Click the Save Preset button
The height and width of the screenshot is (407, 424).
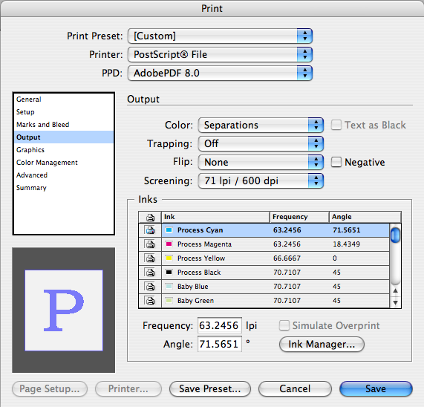pos(210,389)
